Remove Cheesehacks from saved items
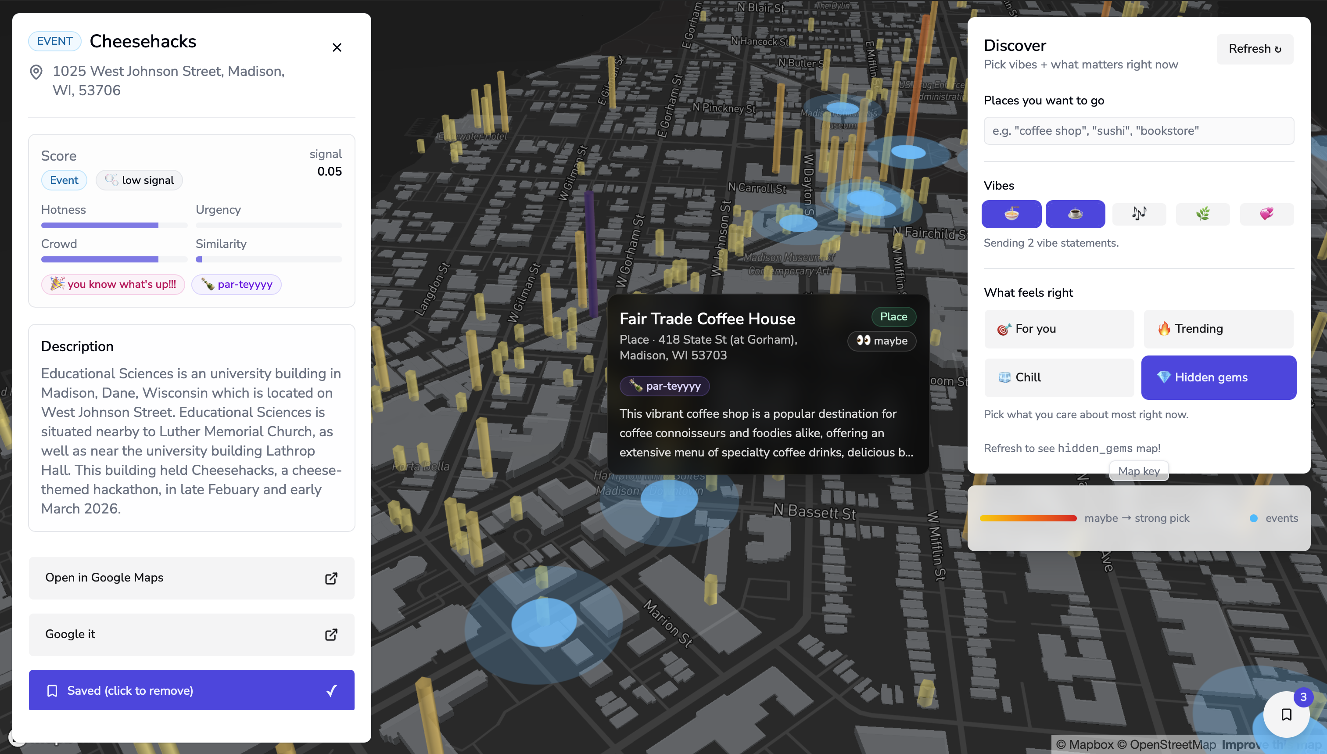The width and height of the screenshot is (1327, 754). (191, 690)
